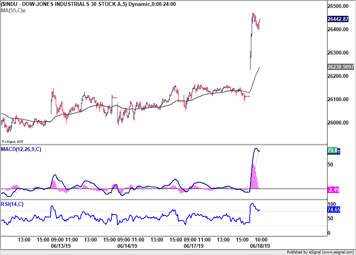This screenshot has width=356, height=255.
Task: Click the 10:00 time axis label
Action: coord(261,240)
